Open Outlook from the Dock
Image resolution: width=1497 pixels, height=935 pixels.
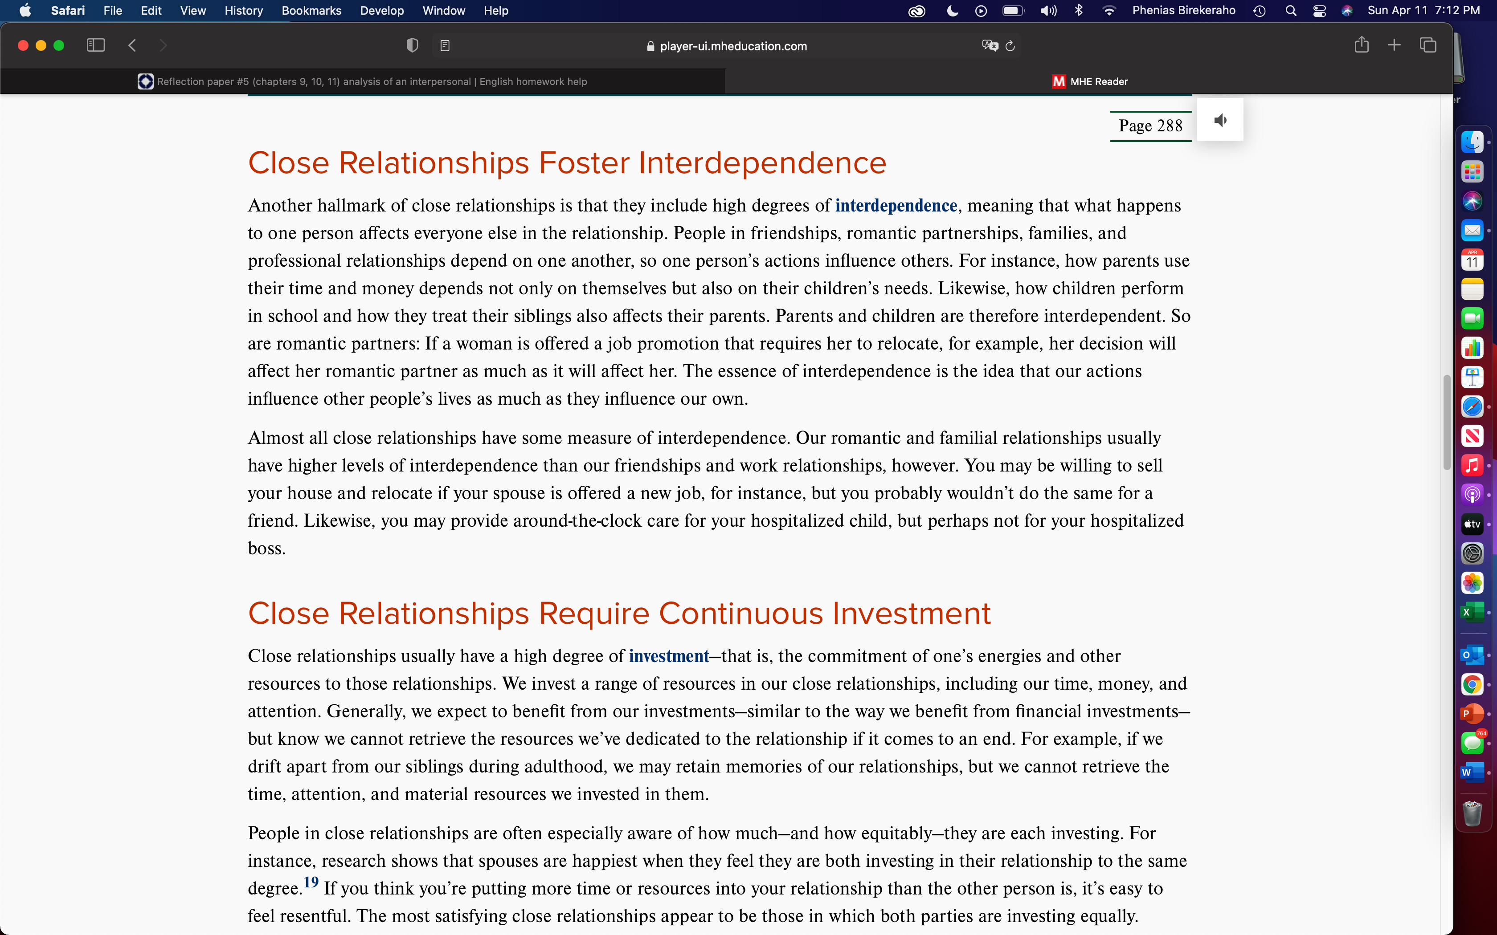coord(1472,655)
